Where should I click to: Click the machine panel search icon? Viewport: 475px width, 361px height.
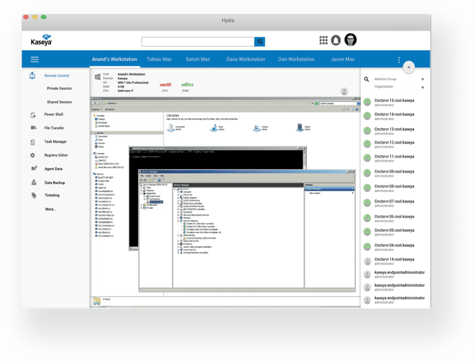(x=366, y=79)
